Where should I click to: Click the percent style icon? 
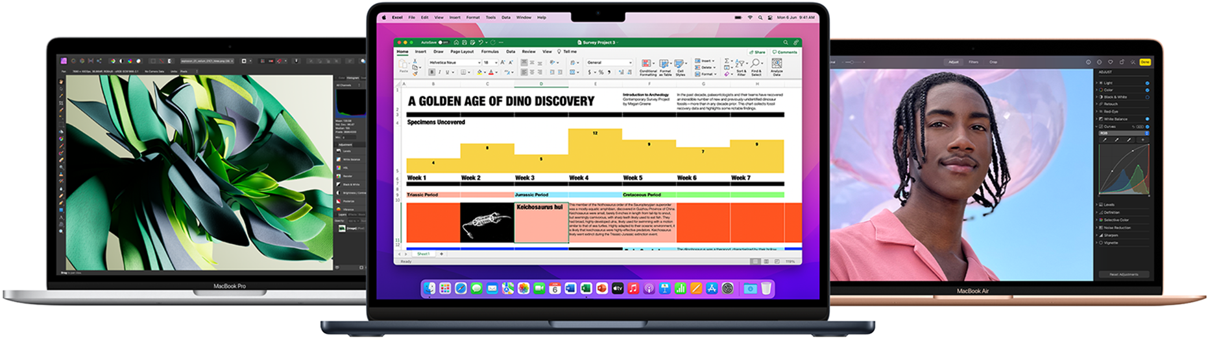601,72
